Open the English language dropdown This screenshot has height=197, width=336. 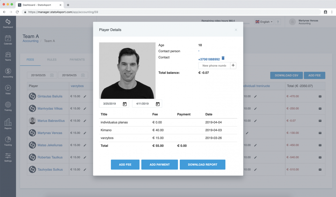264,22
